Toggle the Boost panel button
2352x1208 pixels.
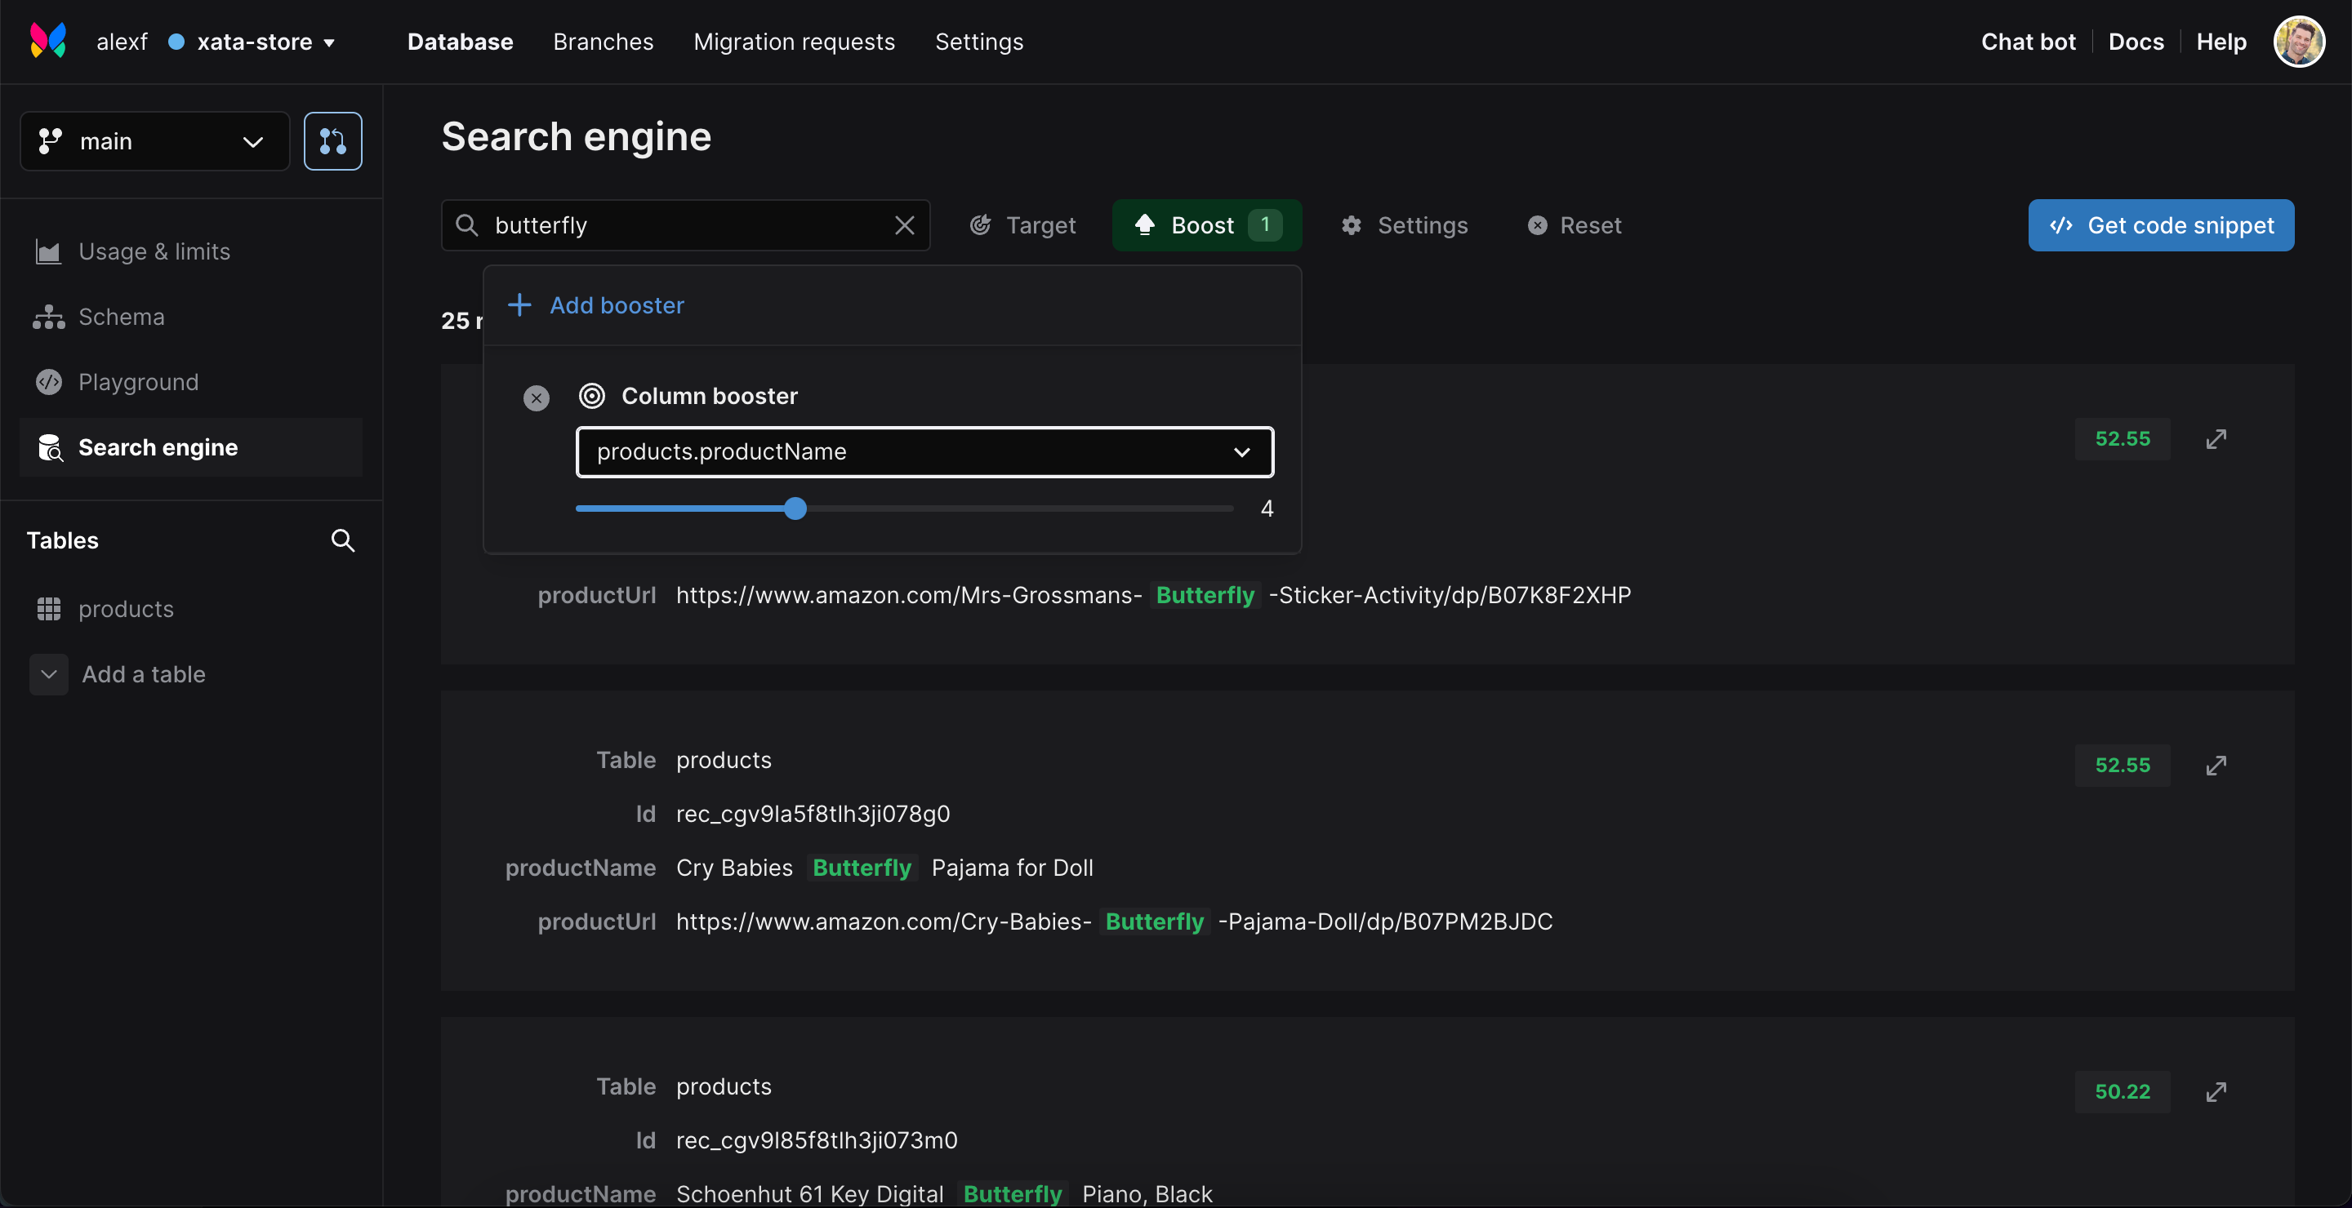tap(1206, 225)
